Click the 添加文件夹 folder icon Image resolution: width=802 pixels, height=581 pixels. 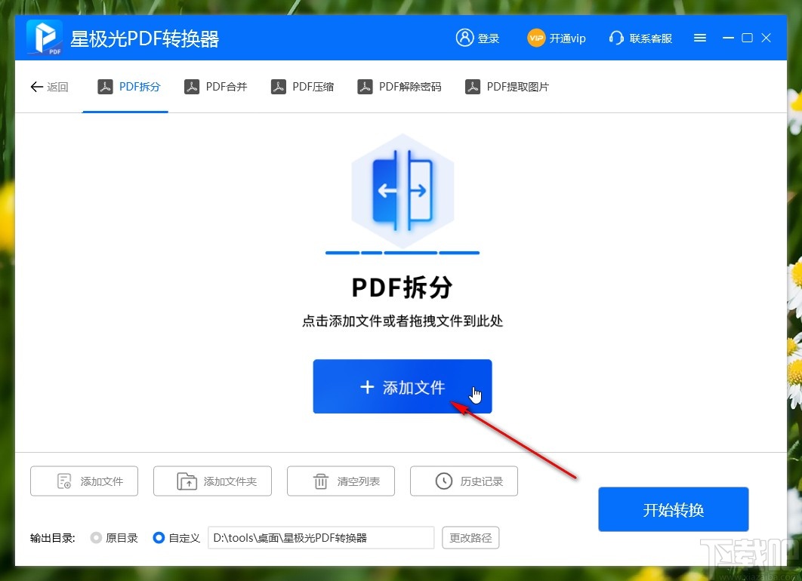coord(187,481)
